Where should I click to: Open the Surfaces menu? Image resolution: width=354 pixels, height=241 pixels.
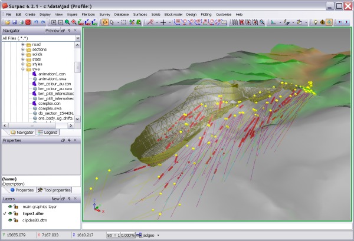(x=140, y=14)
